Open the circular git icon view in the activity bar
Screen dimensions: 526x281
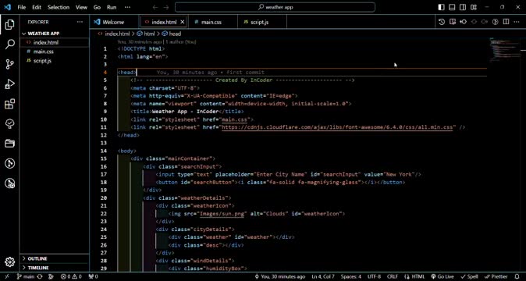point(9,164)
